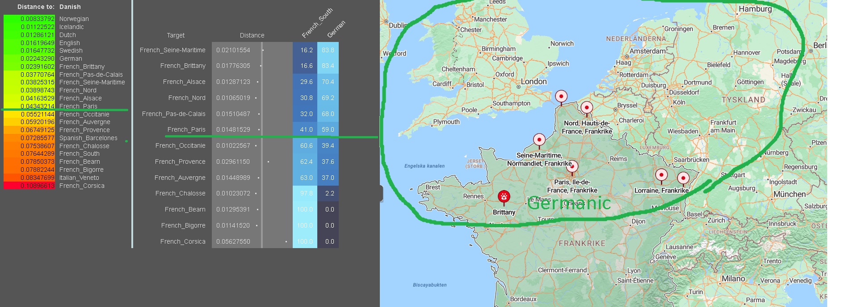The width and height of the screenshot is (858, 307).
Task: Click French_Corsica in the Target column
Action: 183,241
